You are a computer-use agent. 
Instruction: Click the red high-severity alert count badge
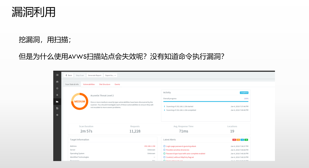tap(234, 140)
